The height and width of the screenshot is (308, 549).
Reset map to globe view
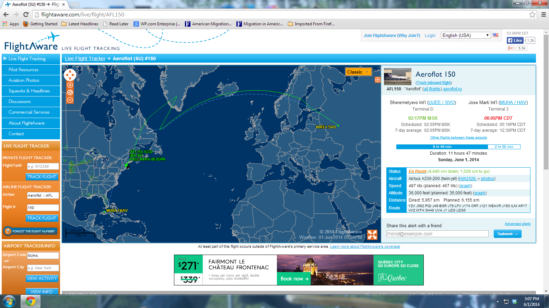tap(70, 92)
